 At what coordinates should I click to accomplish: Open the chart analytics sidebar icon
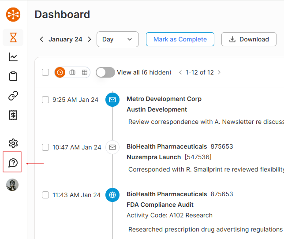13,57
